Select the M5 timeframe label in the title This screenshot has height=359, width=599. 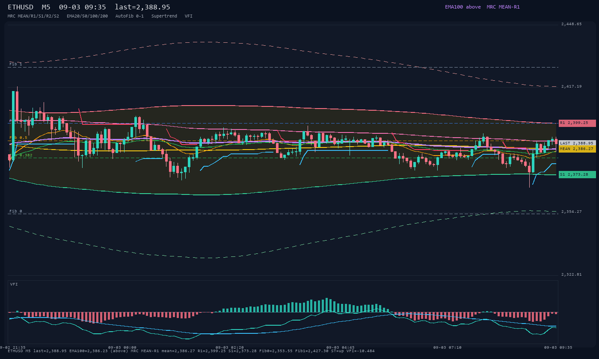pos(46,7)
